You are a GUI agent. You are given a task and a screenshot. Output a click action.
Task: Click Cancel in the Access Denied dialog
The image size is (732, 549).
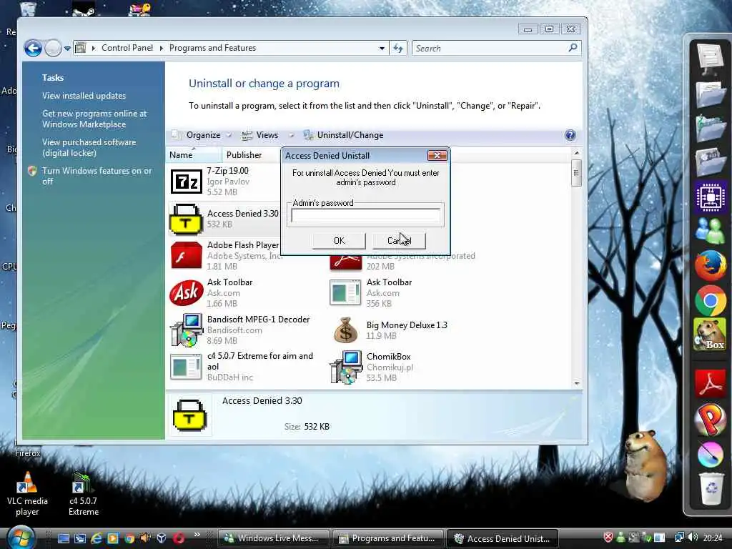pos(399,240)
